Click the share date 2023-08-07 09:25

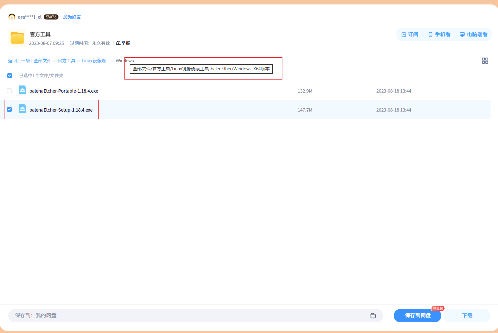coord(46,43)
